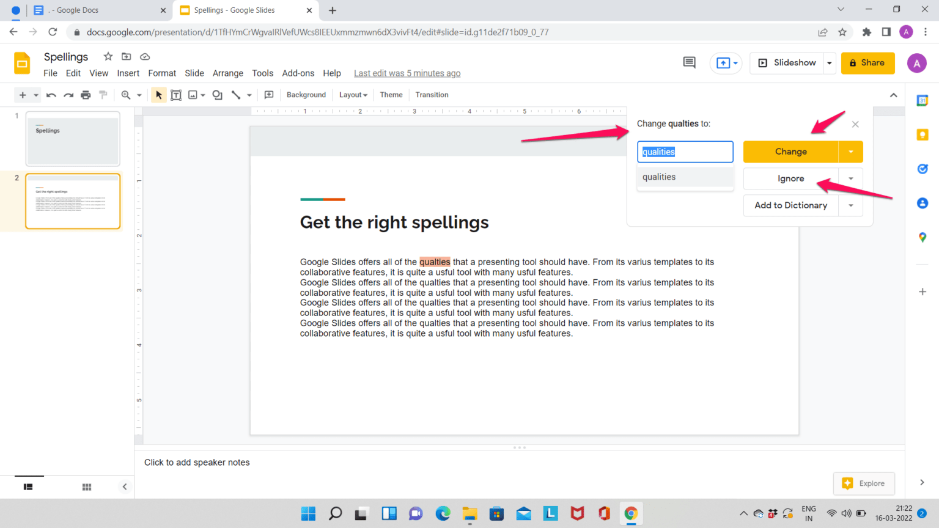This screenshot has height=528, width=939.
Task: Open Outlook from the taskbar
Action: [523, 513]
